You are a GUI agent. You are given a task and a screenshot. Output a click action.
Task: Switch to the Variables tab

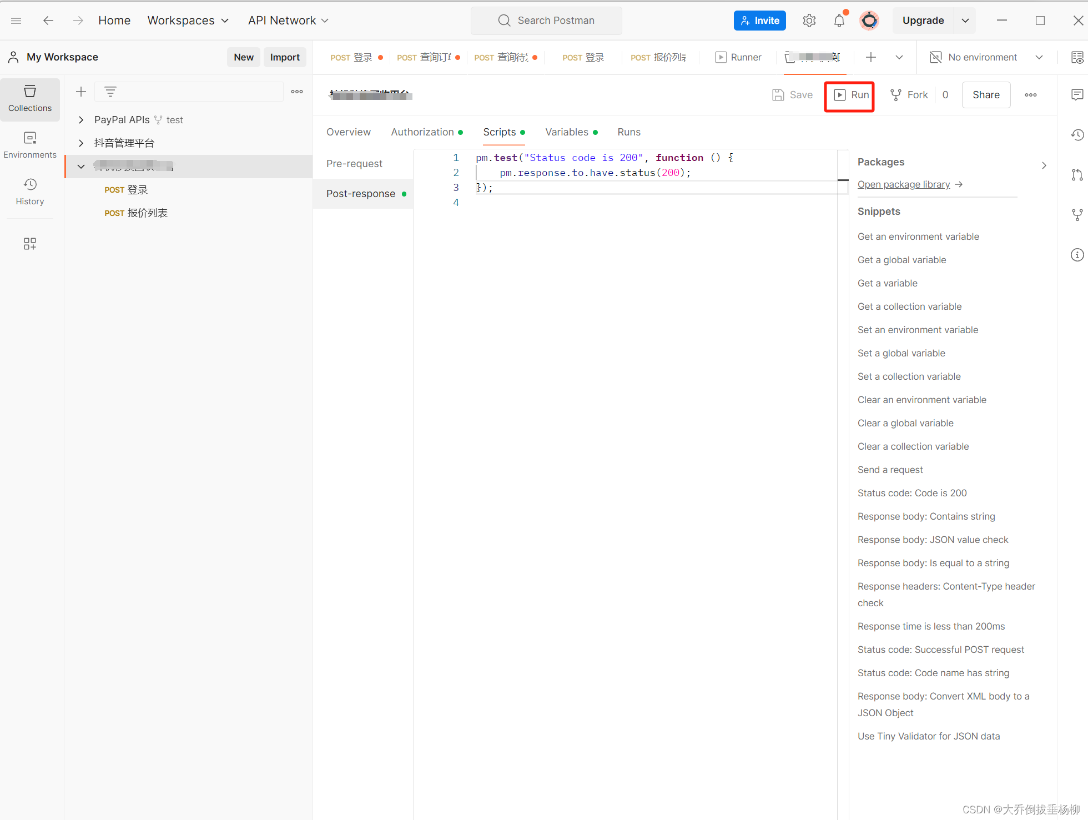pos(567,132)
